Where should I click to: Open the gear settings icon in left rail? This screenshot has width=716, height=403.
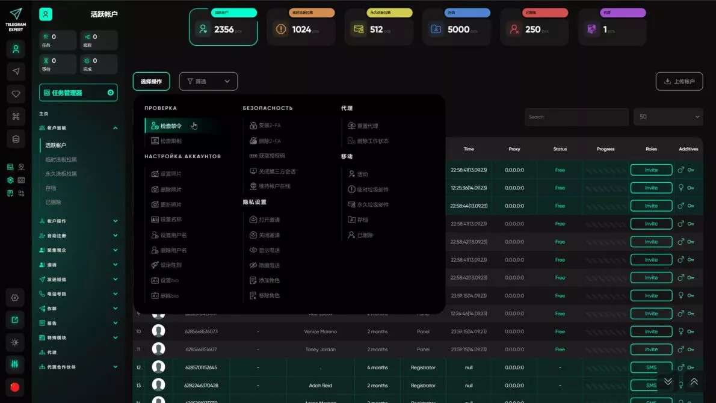click(16, 297)
